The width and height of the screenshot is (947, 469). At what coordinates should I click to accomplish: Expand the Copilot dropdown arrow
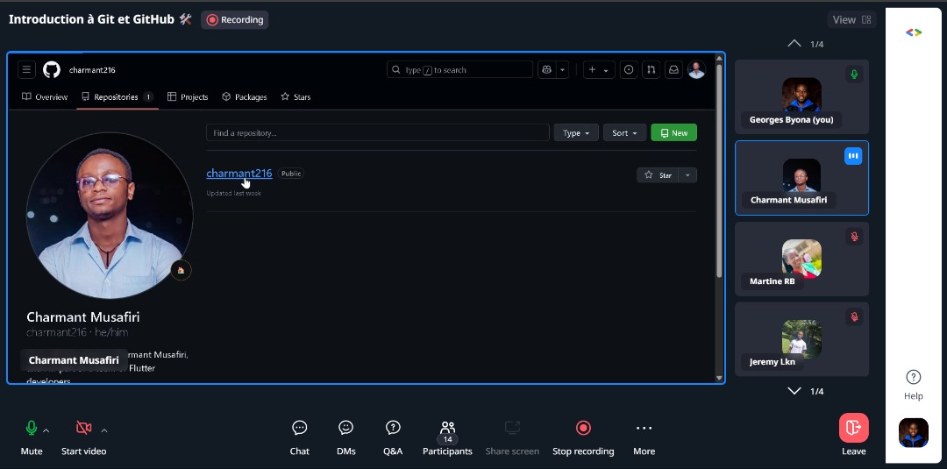coord(562,70)
